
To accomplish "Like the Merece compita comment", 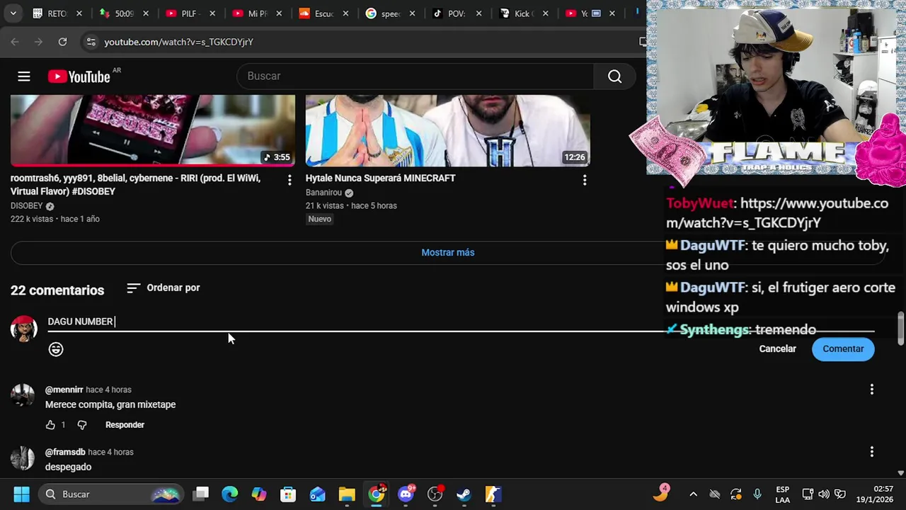I will coord(50,425).
